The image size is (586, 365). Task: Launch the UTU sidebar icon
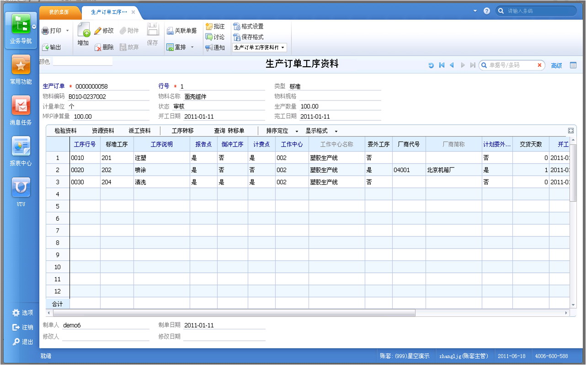coord(21,187)
